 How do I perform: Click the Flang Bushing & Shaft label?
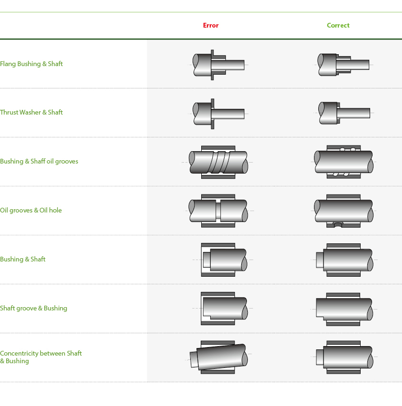coord(31,64)
